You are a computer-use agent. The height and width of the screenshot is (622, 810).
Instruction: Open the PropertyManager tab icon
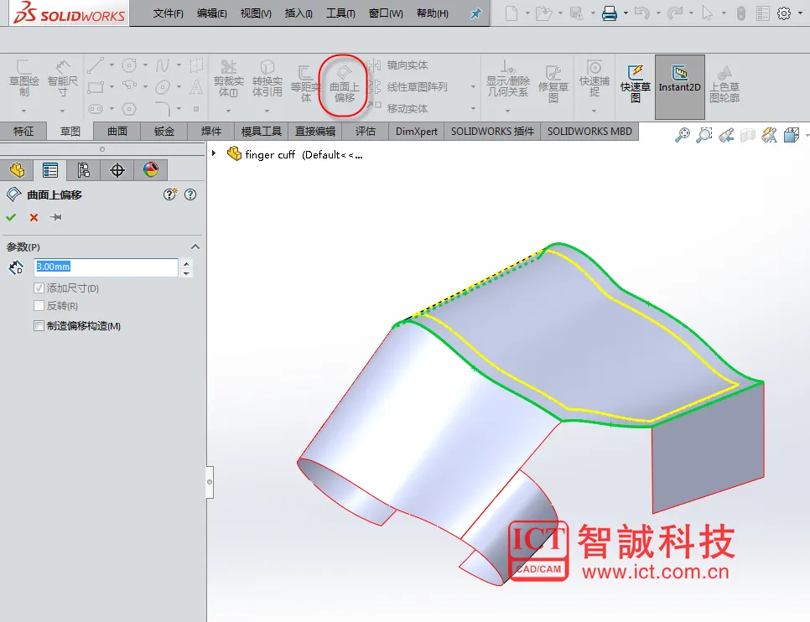point(50,170)
